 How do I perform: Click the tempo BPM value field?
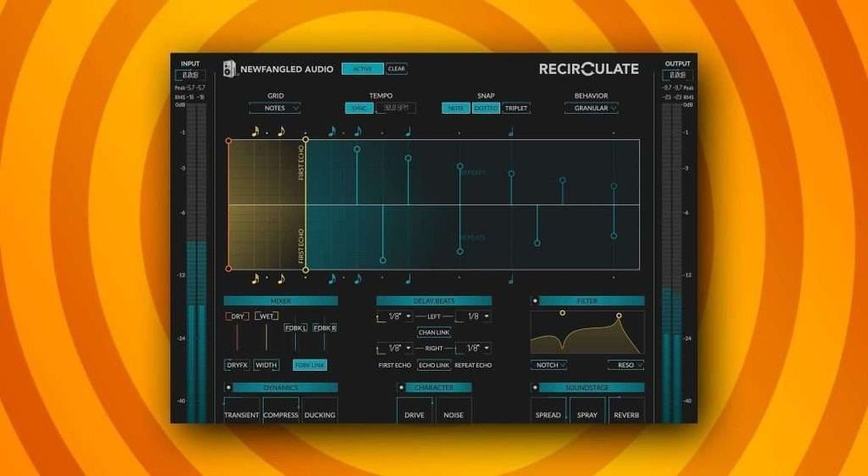pyautogui.click(x=397, y=108)
